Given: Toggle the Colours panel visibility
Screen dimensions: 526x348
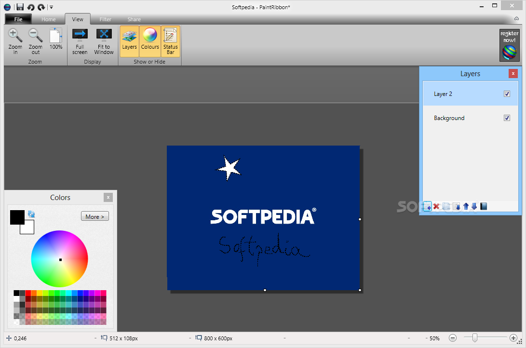Looking at the screenshot, I should (x=150, y=41).
